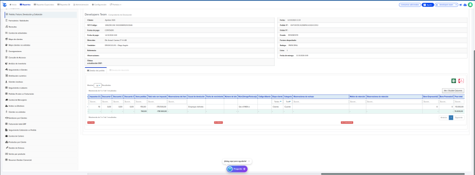Image resolution: width=475 pixels, height=175 pixels.
Task: Open Consulta de Accesos report
Action: (17, 57)
